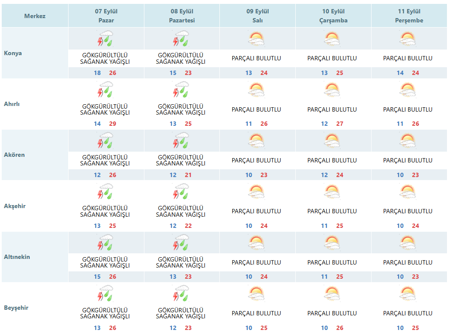The width and height of the screenshot is (453, 333).
Task: Click Altınekin thunderstorm icon for 07 Eylül Pazar
Action: [105, 243]
